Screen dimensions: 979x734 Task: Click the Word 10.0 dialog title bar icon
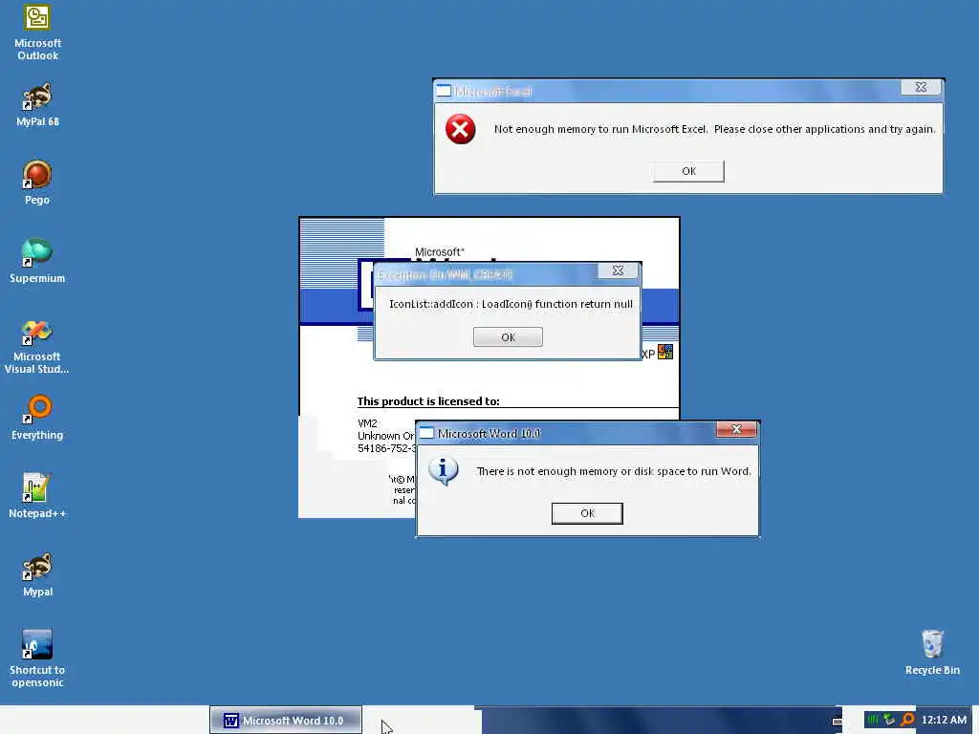427,433
